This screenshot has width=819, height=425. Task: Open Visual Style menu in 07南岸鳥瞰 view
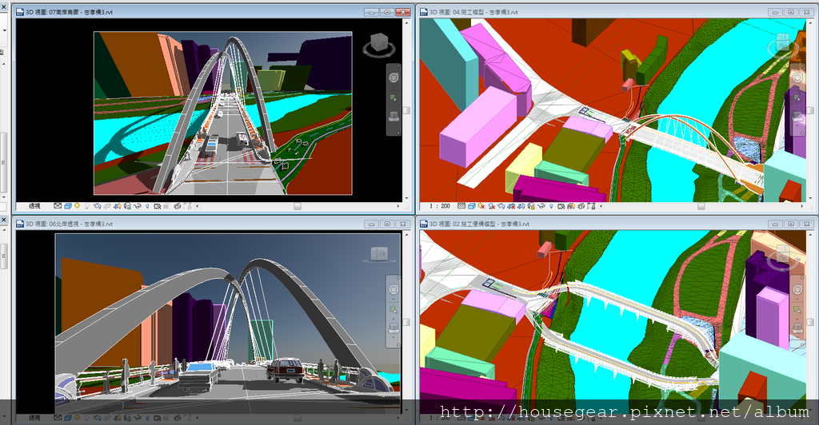point(68,206)
